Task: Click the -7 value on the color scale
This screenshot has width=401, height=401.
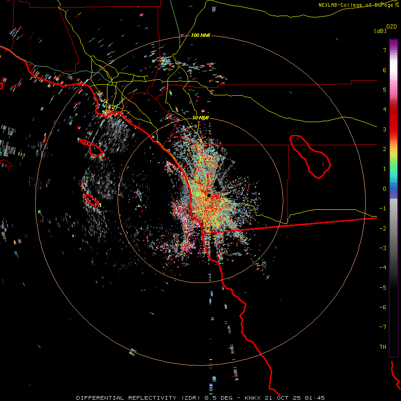Action: [383, 327]
